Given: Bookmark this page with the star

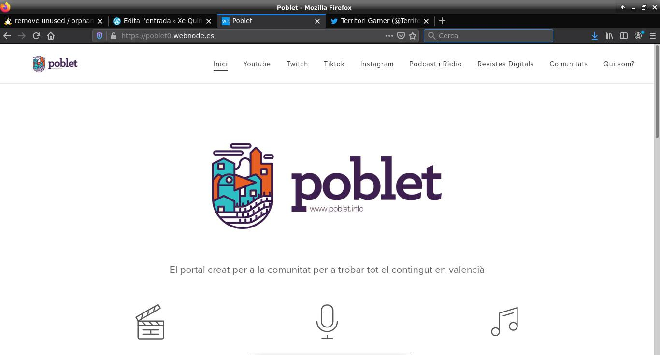Looking at the screenshot, I should 413,36.
